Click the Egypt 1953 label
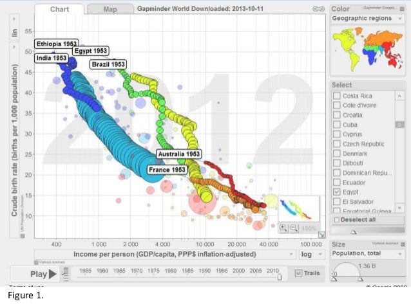Viewport: 411px width, 308px height. click(x=91, y=51)
